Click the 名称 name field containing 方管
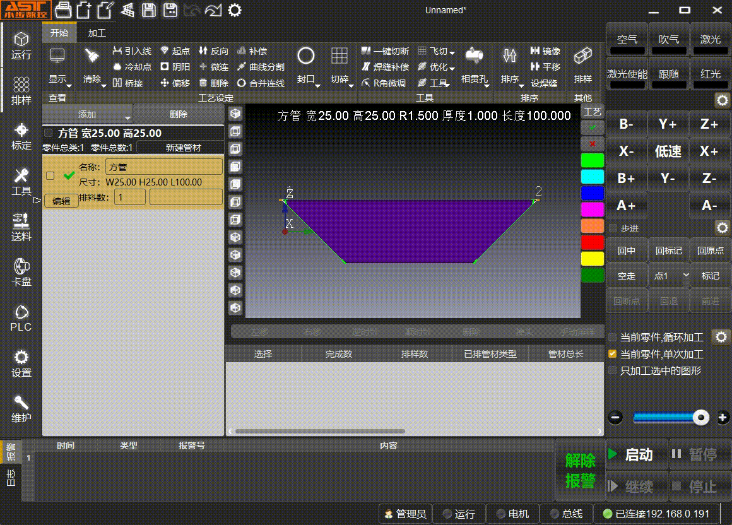Screen dimensions: 732x525 click(164, 167)
